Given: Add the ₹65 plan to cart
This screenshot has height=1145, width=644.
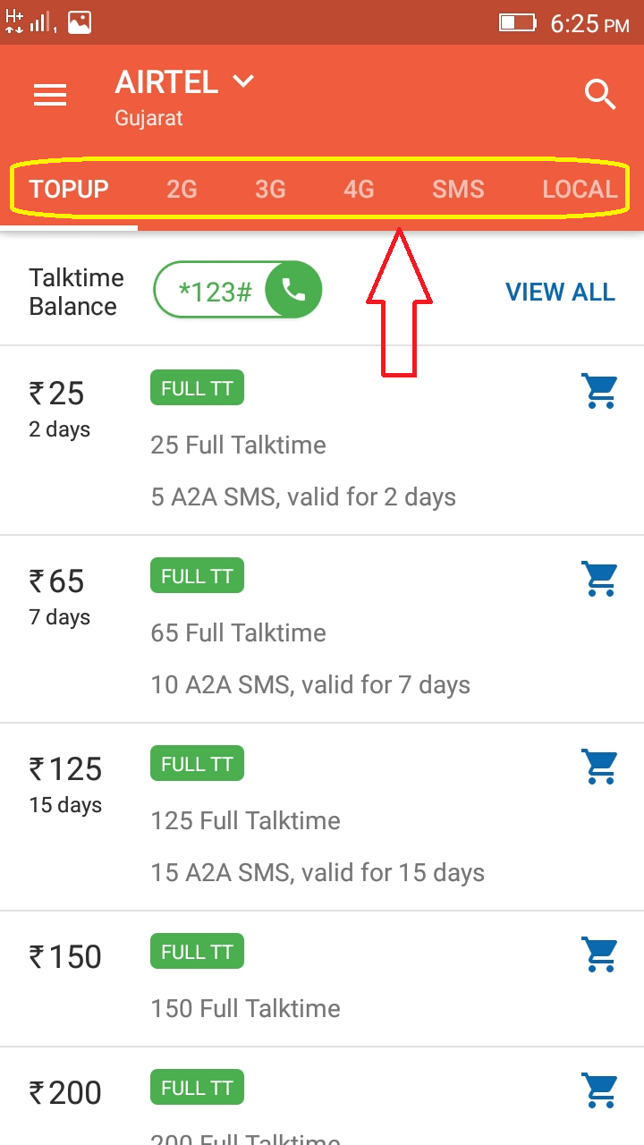Looking at the screenshot, I should click(599, 579).
